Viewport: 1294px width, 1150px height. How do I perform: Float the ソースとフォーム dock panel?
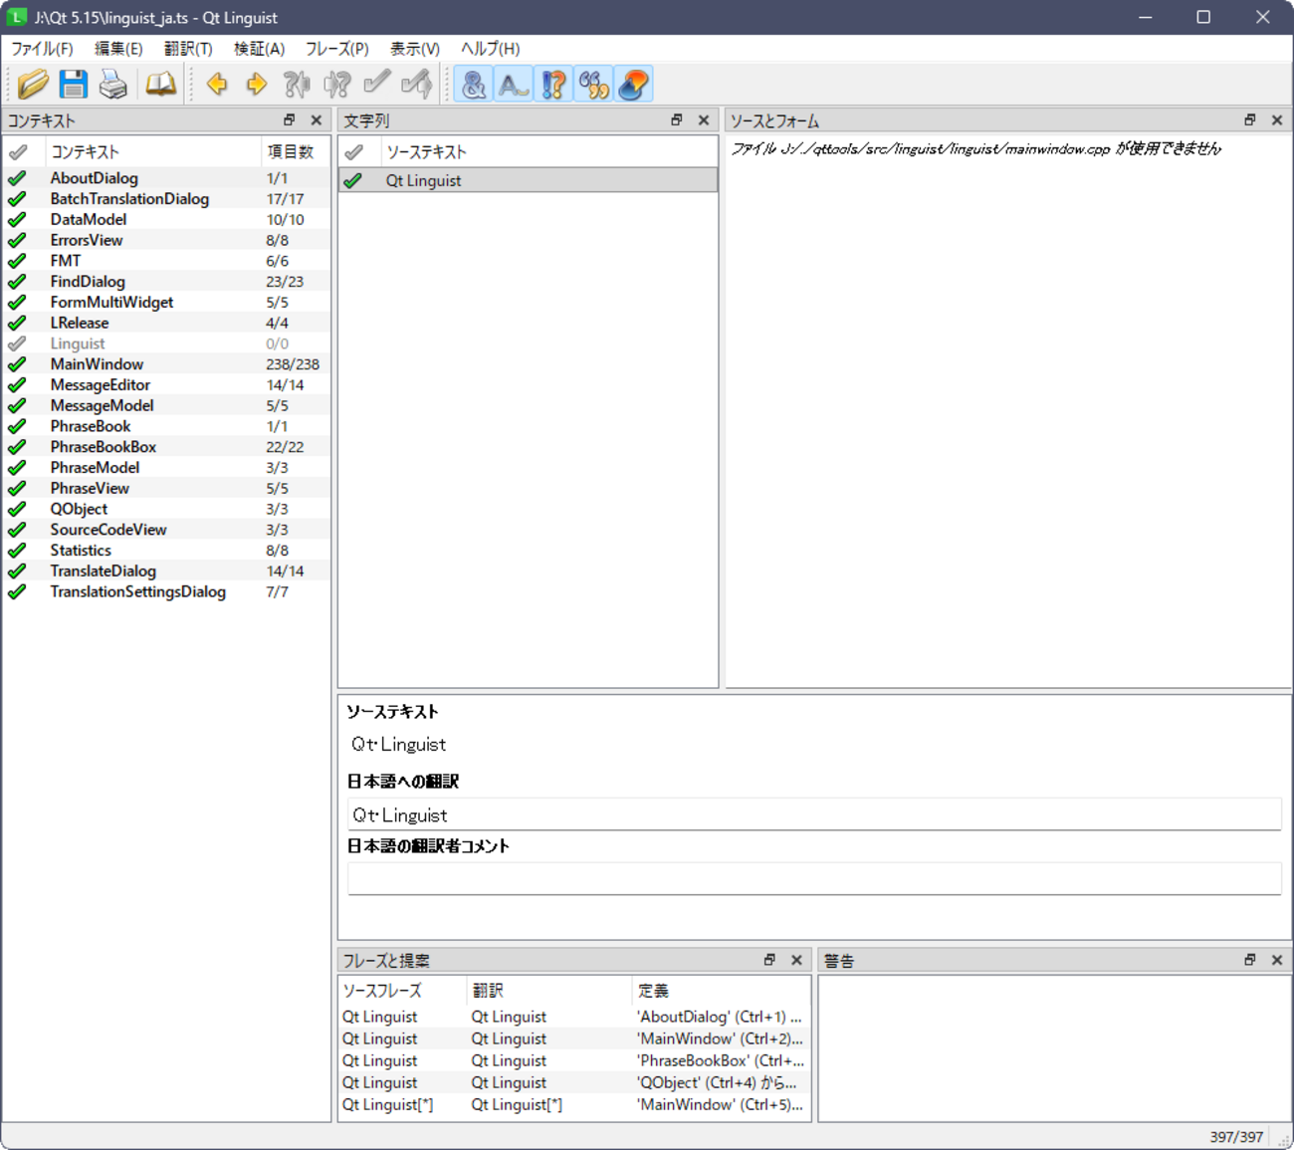coord(1250,120)
